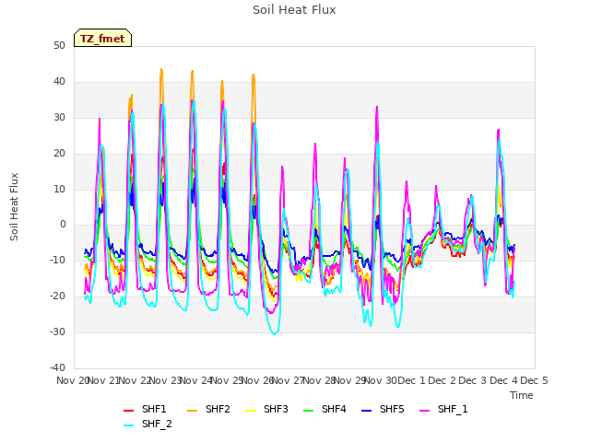Click the vertical Soil Heat Flux axis label
Image resolution: width=590 pixels, height=442 pixels.
tap(14, 206)
